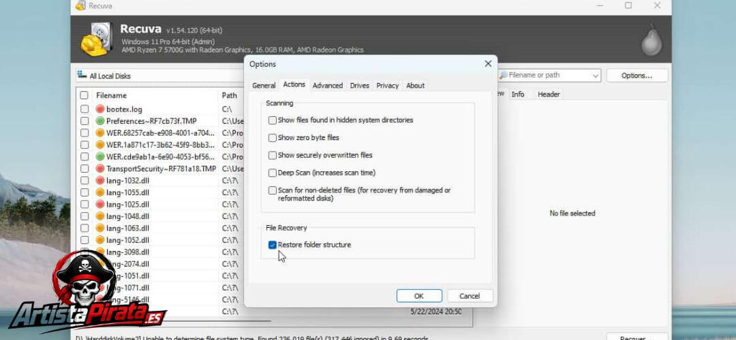Open the Advanced tab
736x340 pixels.
(328, 86)
